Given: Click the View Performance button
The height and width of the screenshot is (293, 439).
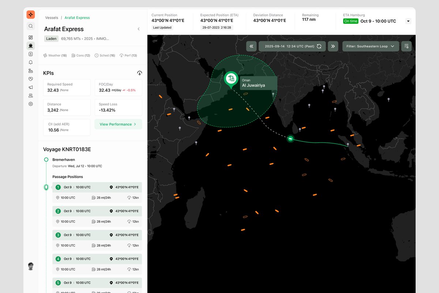Looking at the screenshot, I should pyautogui.click(x=118, y=124).
